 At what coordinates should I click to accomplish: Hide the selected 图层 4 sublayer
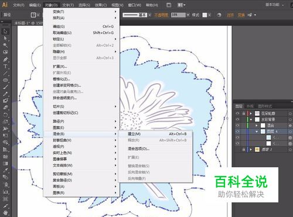237,132
